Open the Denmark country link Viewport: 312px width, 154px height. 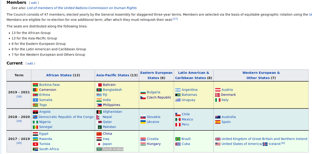click(x=229, y=95)
